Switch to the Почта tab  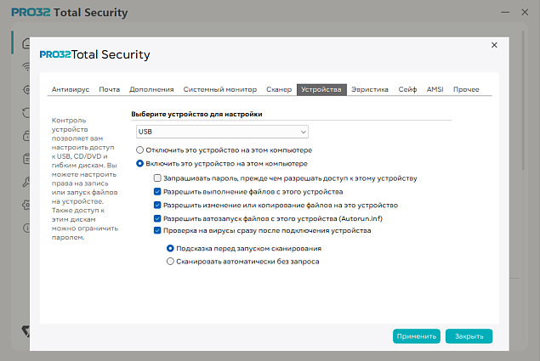pos(109,89)
